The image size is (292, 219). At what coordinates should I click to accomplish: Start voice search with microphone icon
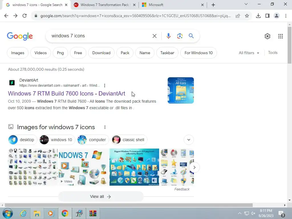tap(168, 36)
